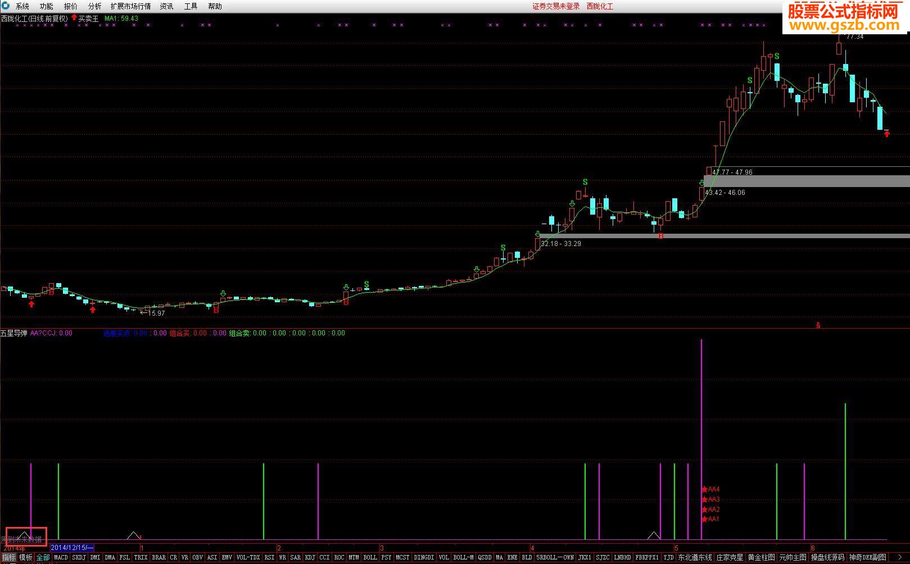Switch indicator to 神奇DEE副图
This screenshot has width=910, height=564.
click(x=867, y=557)
